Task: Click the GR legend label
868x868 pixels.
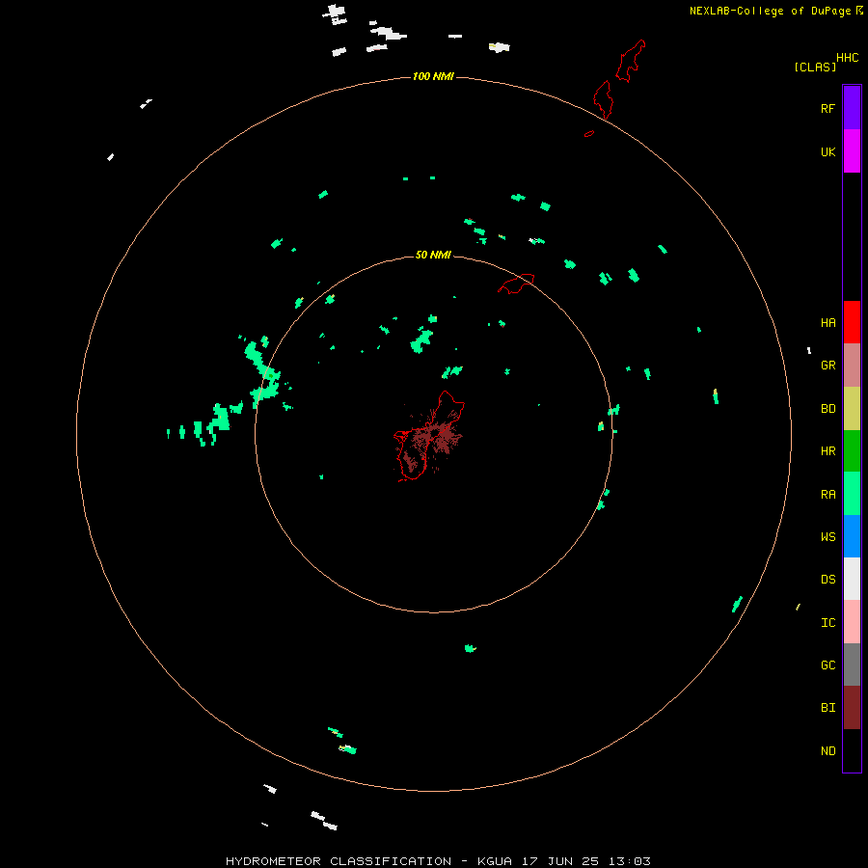Action: pos(827,366)
